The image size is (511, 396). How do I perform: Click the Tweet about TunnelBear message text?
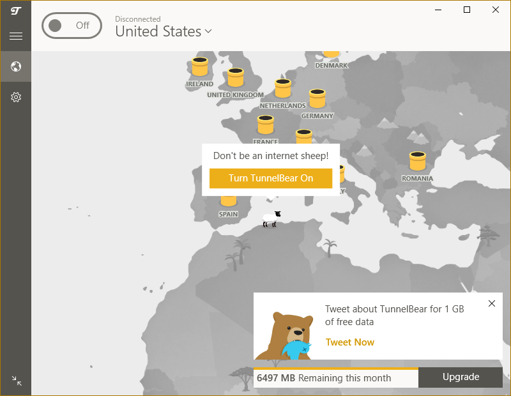[394, 315]
